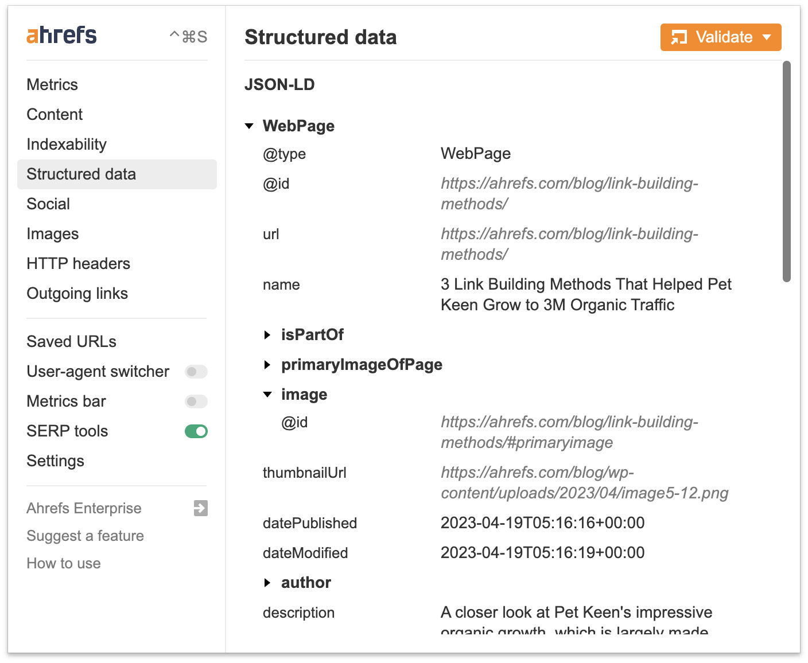This screenshot has width=808, height=663.
Task: Click the @type value WebPage
Action: pyautogui.click(x=476, y=154)
